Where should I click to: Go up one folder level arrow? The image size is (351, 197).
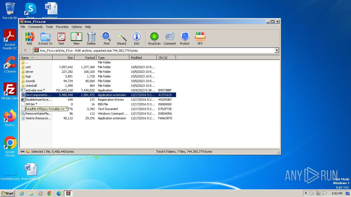(25, 50)
